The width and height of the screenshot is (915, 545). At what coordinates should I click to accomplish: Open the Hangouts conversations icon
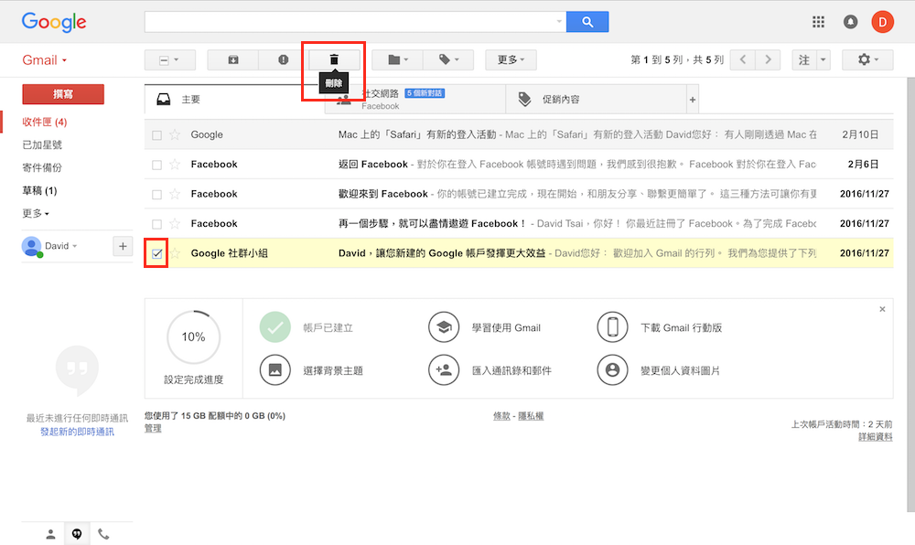(77, 534)
